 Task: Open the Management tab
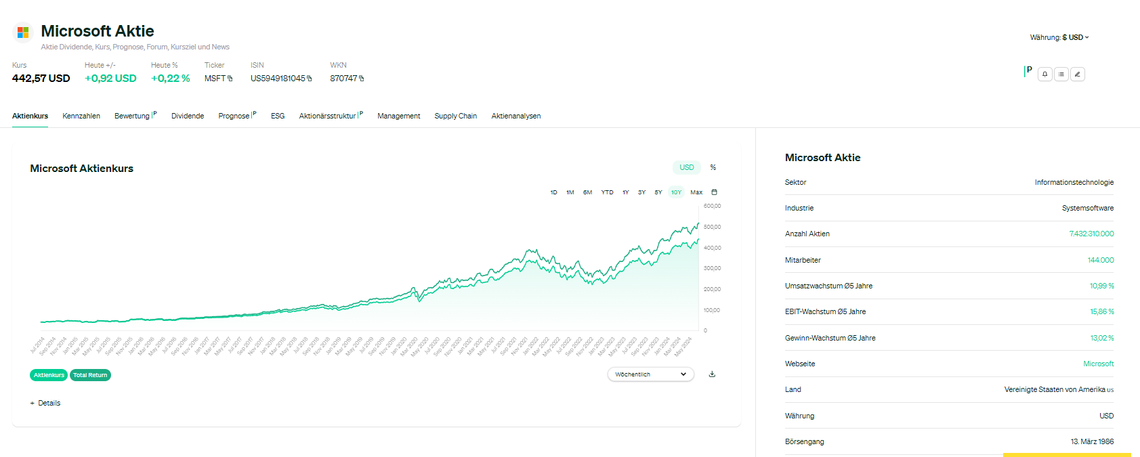tap(399, 116)
